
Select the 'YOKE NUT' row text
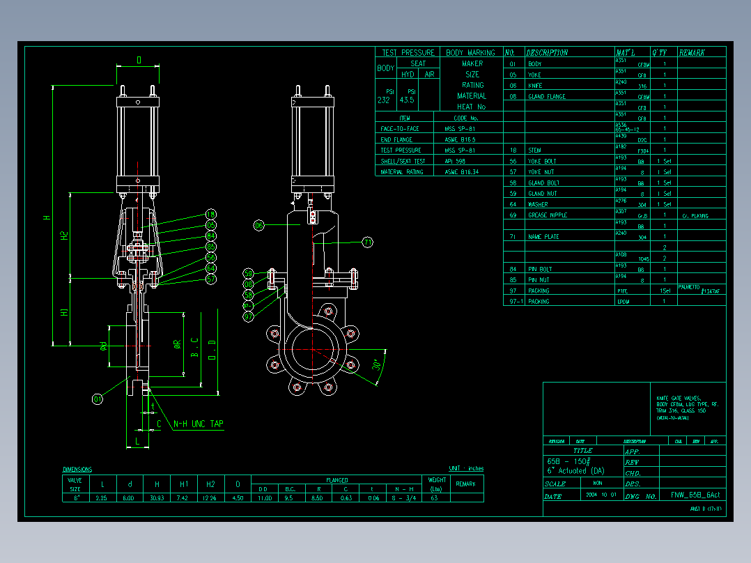coord(541,172)
